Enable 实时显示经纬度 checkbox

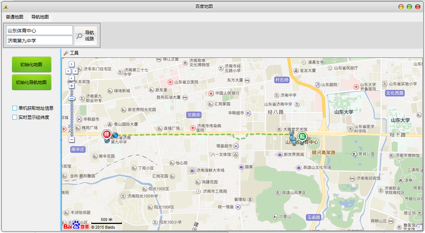tap(15, 117)
